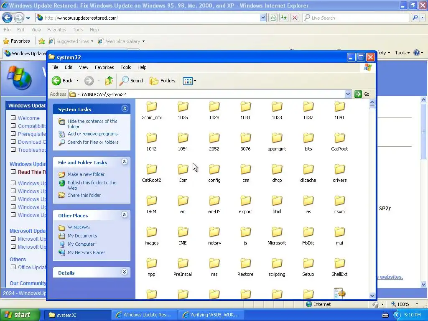Open My Network Places link

tap(86, 252)
